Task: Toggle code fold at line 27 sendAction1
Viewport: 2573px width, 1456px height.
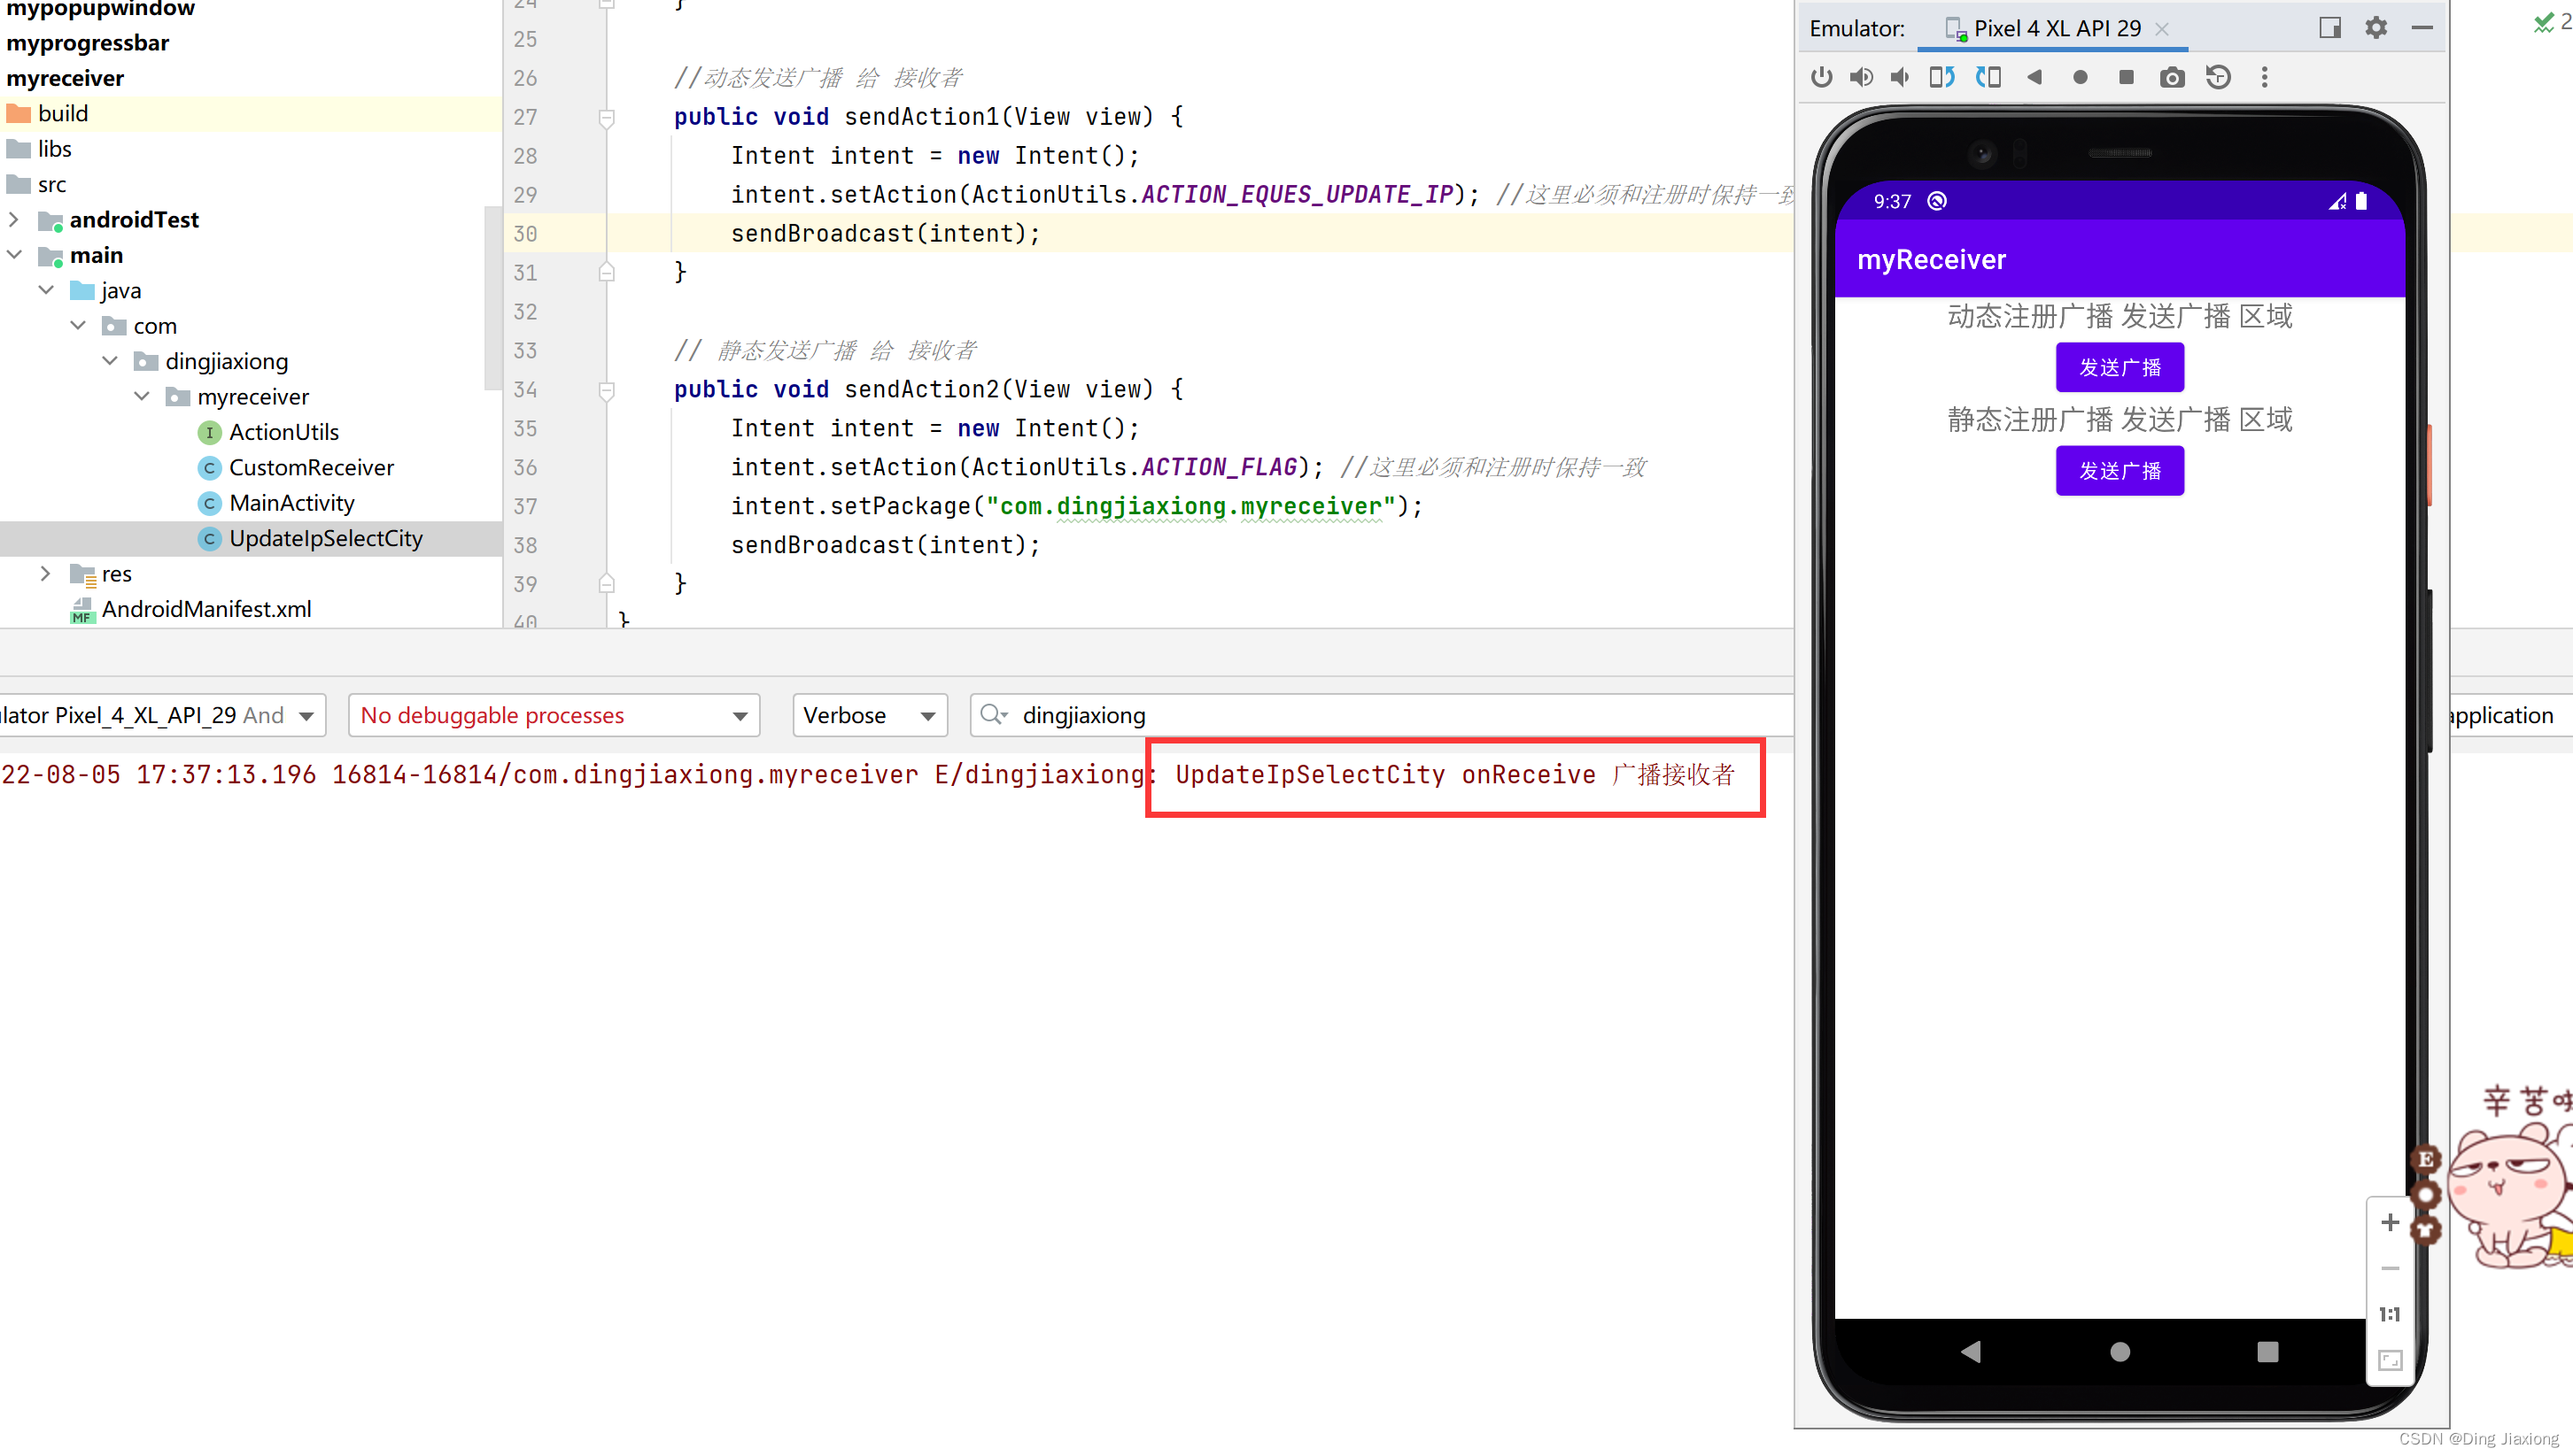Action: [606, 118]
